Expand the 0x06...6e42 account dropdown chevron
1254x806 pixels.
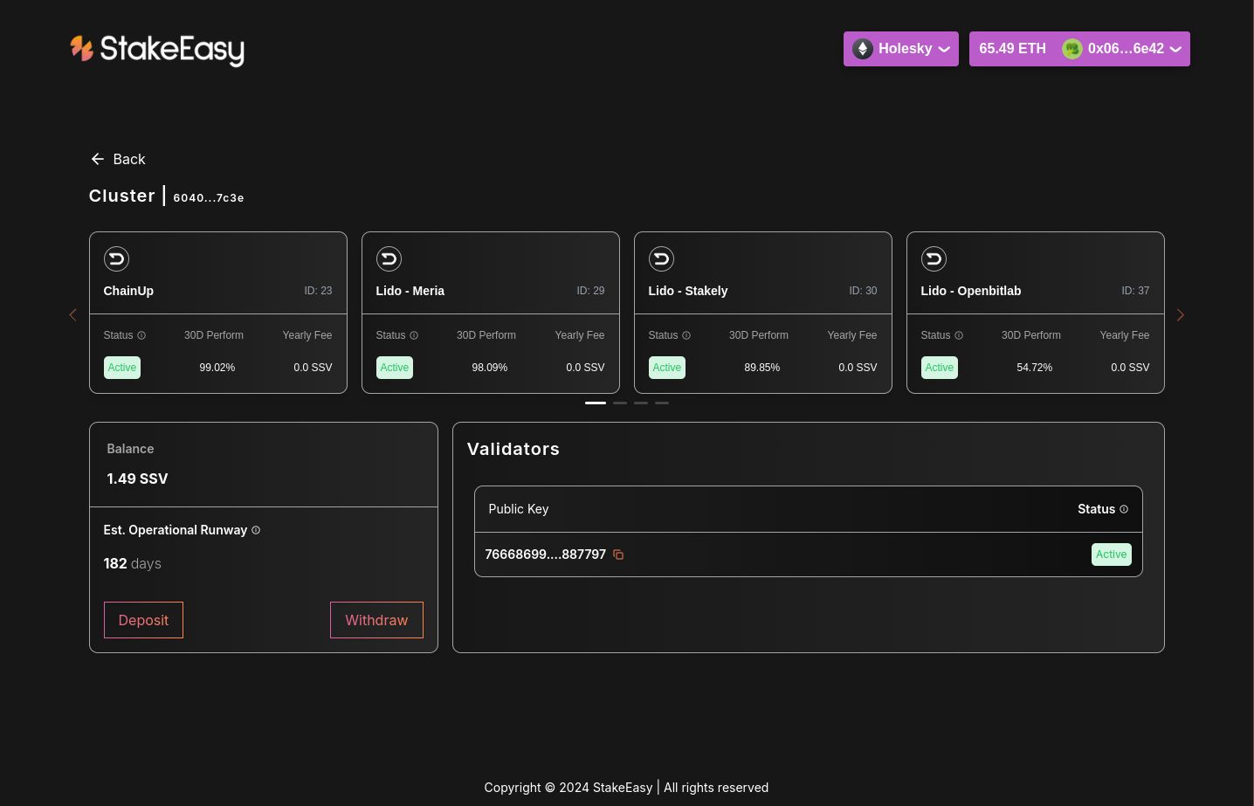click(1175, 50)
